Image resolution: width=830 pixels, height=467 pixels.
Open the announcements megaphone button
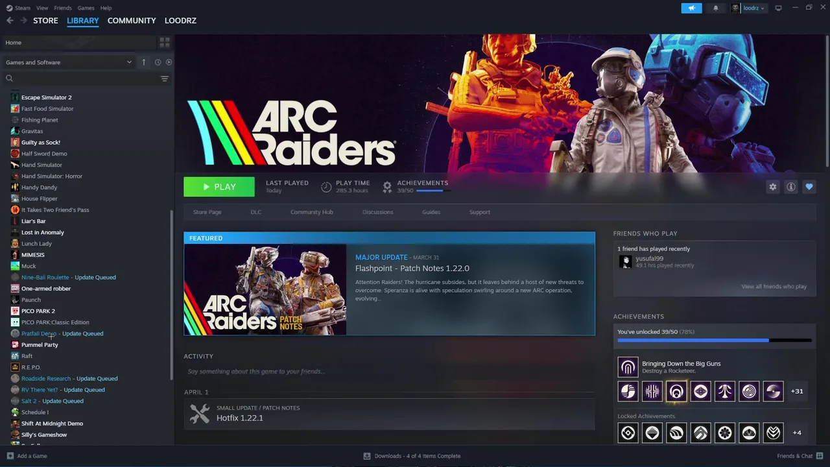coord(691,8)
